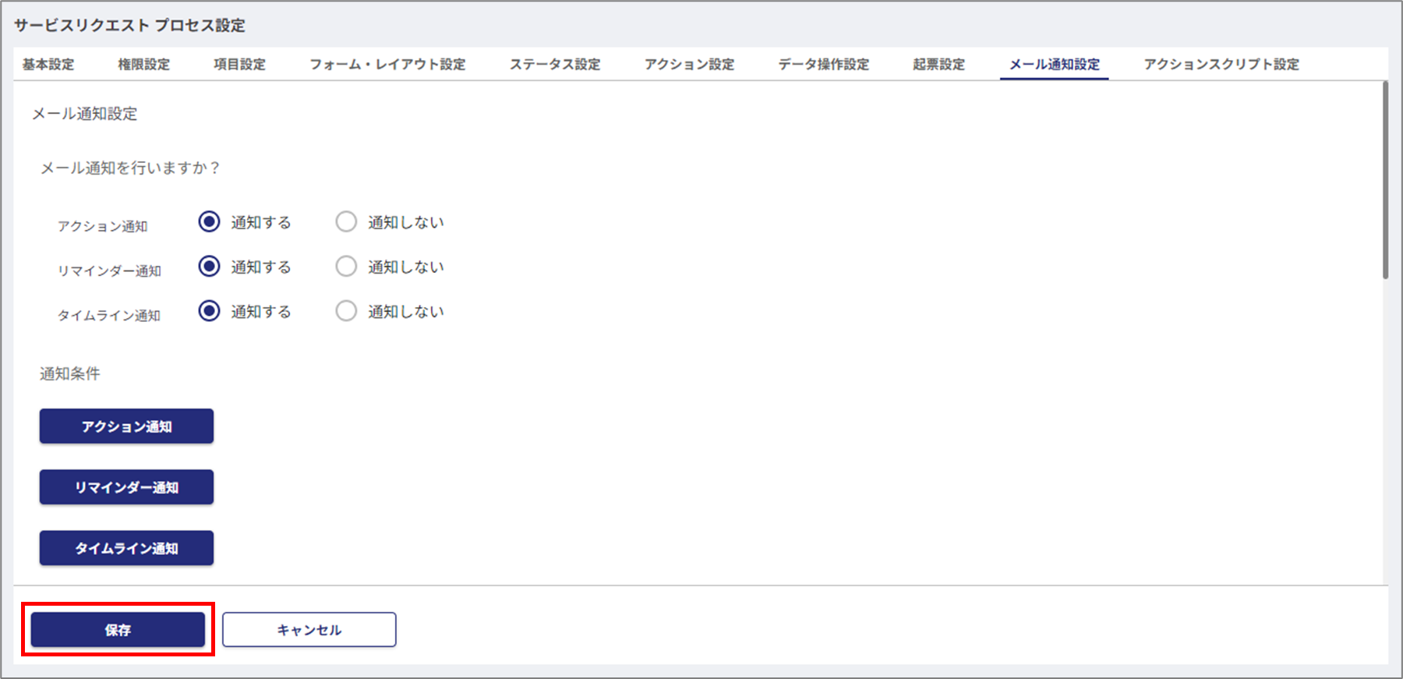Select 通知する for リマインダー通知
Viewport: 1403px width, 679px height.
pos(209,267)
